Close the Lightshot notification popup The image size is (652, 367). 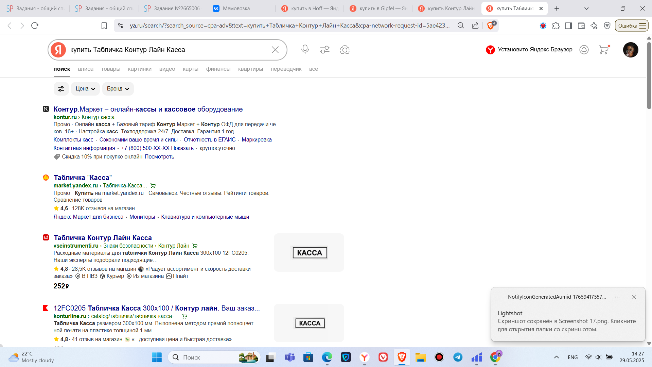tap(634, 297)
